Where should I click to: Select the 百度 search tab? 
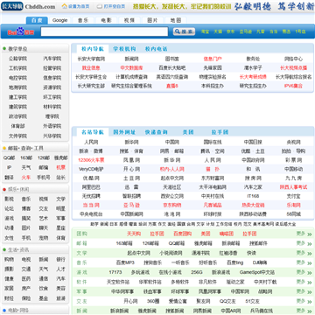[x=37, y=20]
